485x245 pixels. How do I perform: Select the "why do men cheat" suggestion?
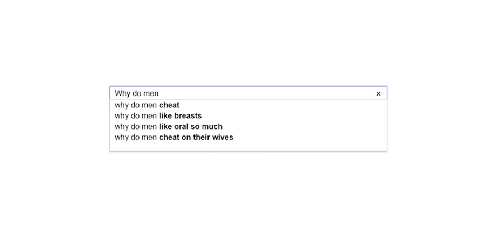click(248, 105)
